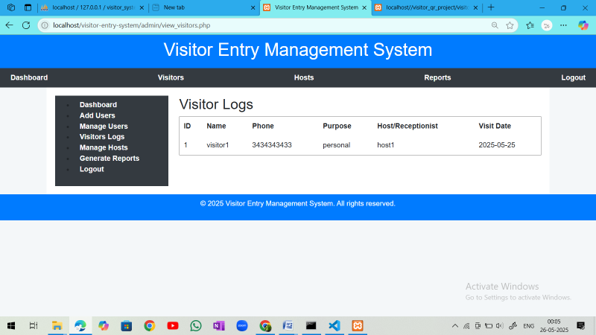Open Edge settings and more menu
The image size is (596, 335).
(x=563, y=25)
